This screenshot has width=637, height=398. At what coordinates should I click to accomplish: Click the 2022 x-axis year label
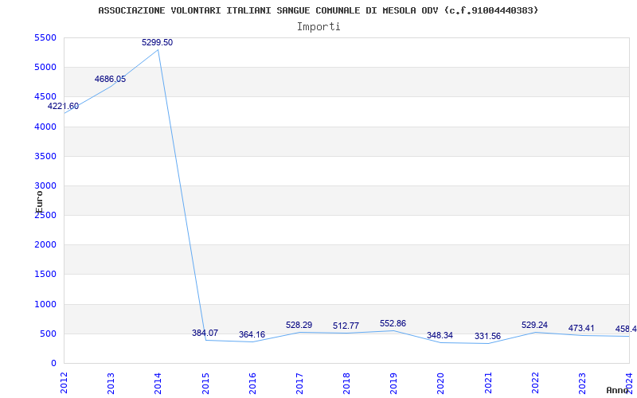(535, 383)
